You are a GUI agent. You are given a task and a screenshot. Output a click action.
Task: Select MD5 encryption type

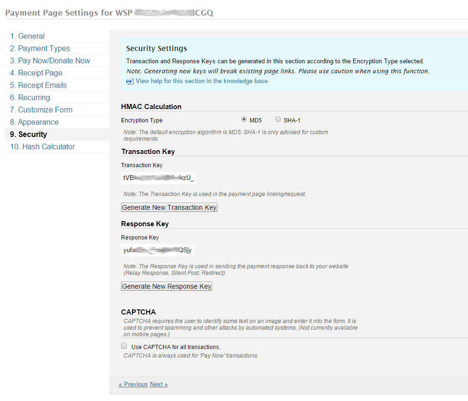244,119
